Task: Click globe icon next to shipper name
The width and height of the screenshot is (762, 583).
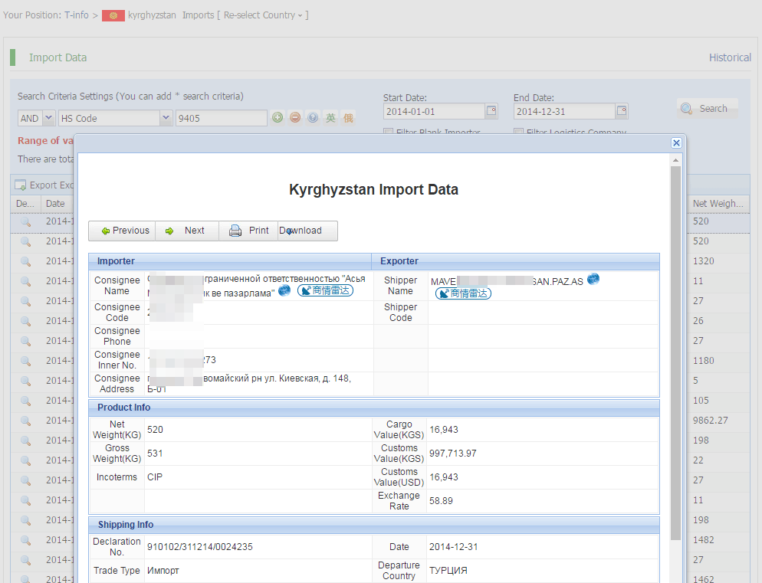Action: (x=593, y=279)
